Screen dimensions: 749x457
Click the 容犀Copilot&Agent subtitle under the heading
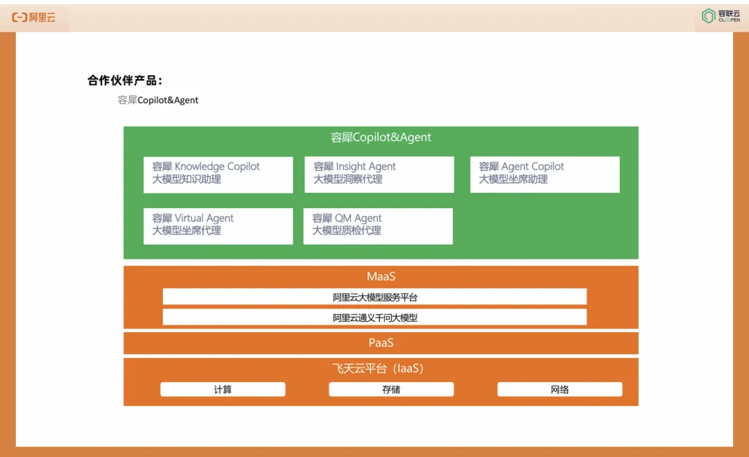point(158,101)
